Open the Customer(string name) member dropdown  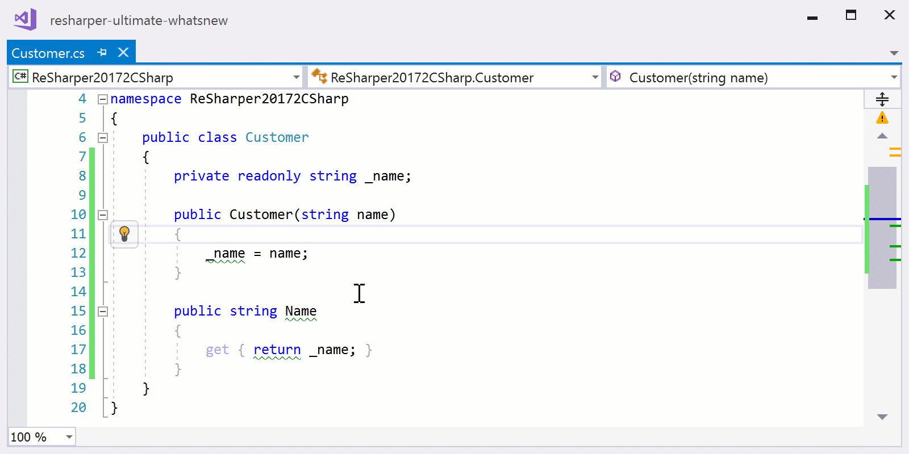[894, 77]
